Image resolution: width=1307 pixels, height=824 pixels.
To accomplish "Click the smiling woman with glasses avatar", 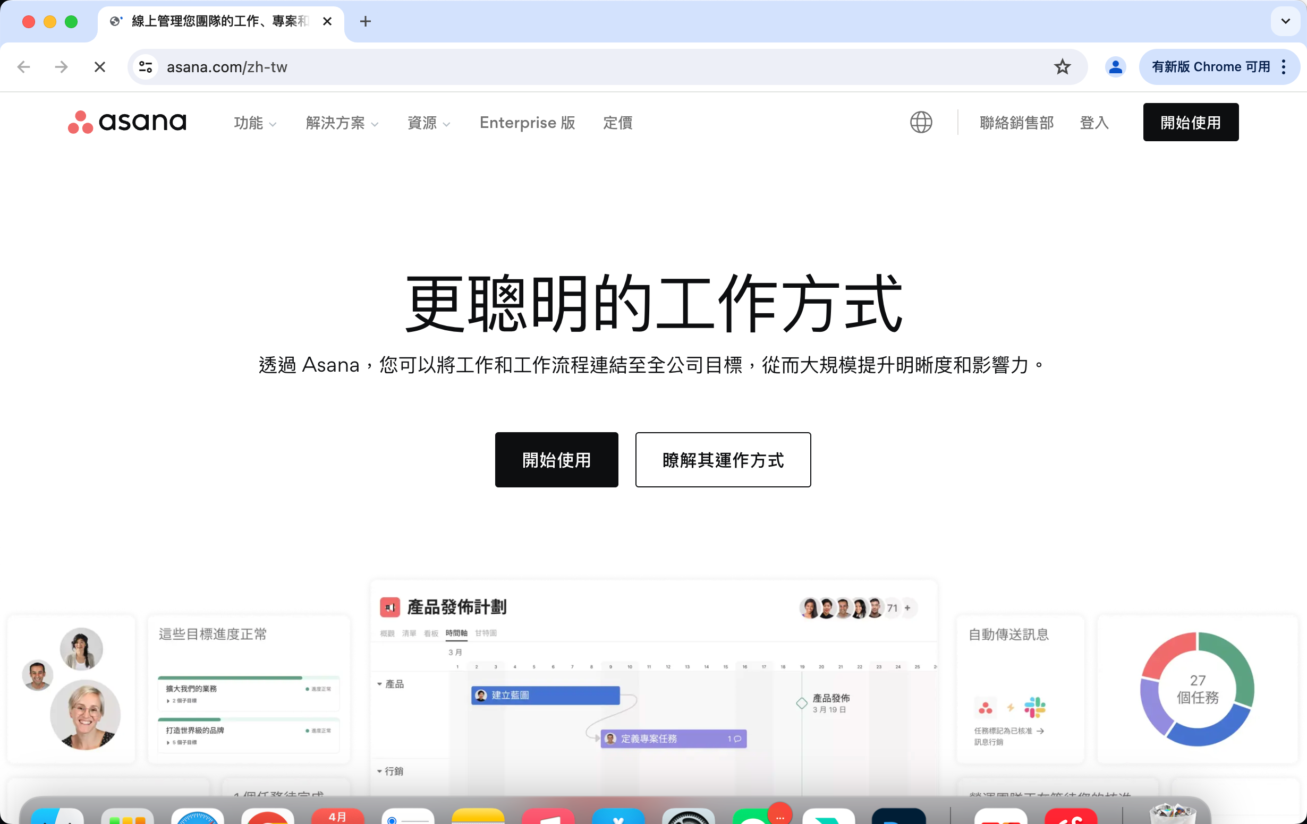I will tap(85, 715).
